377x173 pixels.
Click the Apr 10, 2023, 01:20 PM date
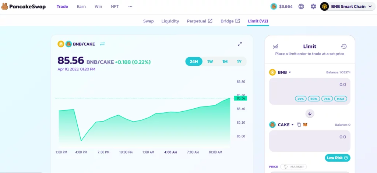tap(76, 69)
